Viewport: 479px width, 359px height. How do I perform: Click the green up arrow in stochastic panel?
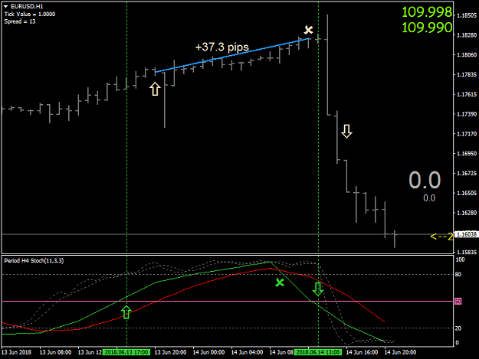126,312
